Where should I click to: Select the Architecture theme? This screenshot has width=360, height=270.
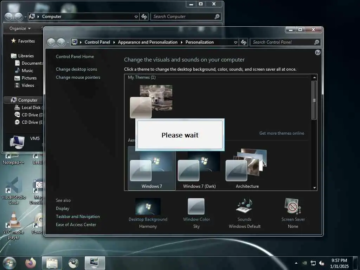[247, 169]
